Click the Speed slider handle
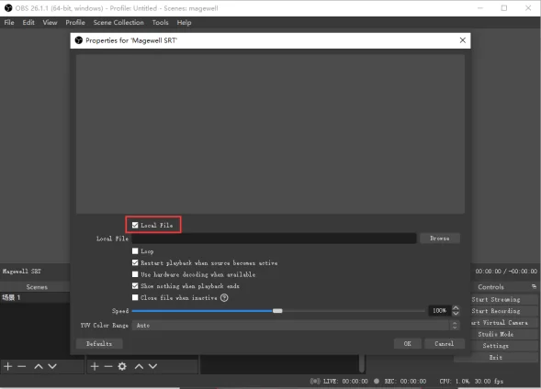541x389 pixels. (x=277, y=311)
